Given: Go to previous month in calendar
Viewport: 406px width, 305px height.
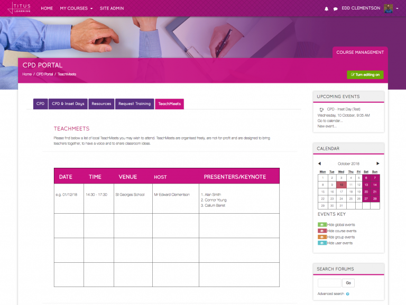Looking at the screenshot, I should tap(320, 164).
